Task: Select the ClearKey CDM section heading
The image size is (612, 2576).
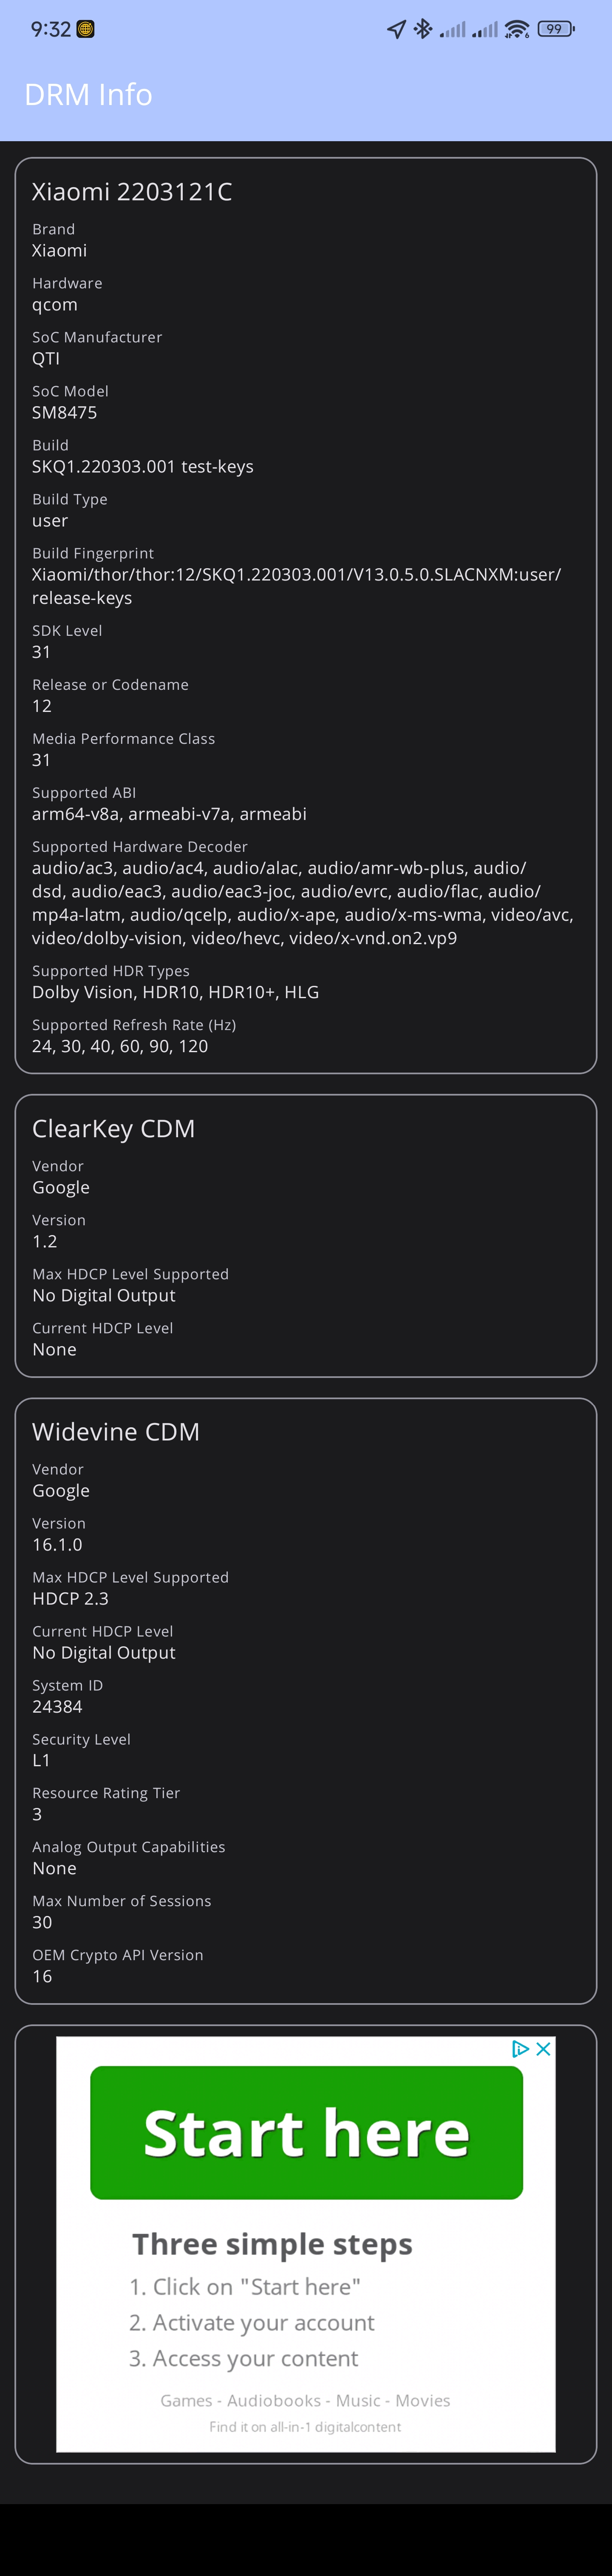Action: point(113,1129)
